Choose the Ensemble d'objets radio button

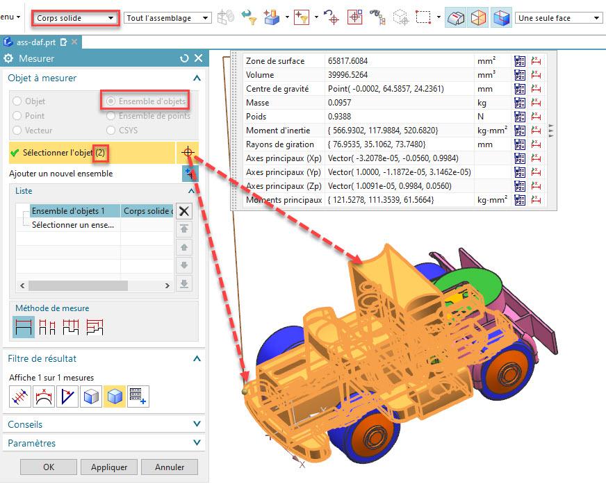[110, 101]
